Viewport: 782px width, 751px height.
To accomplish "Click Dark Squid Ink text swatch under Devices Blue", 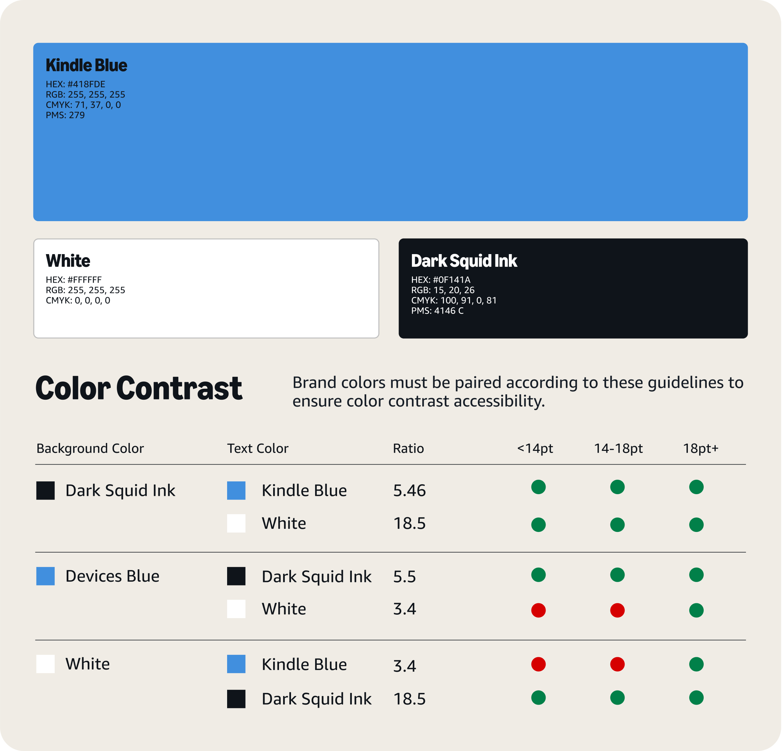I will point(236,576).
